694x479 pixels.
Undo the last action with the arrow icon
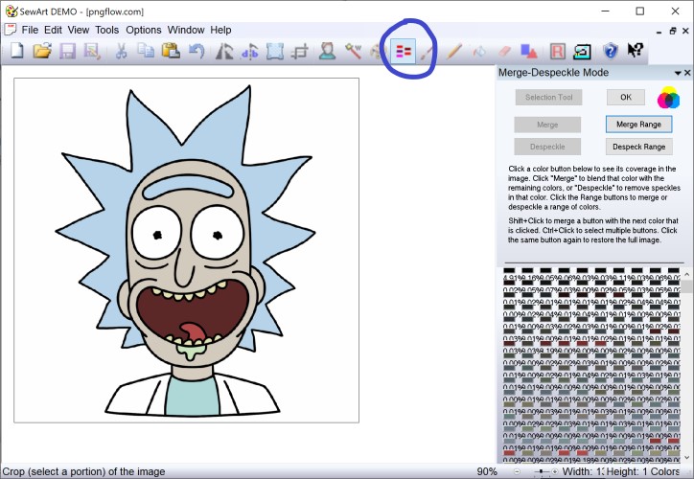pos(197,51)
